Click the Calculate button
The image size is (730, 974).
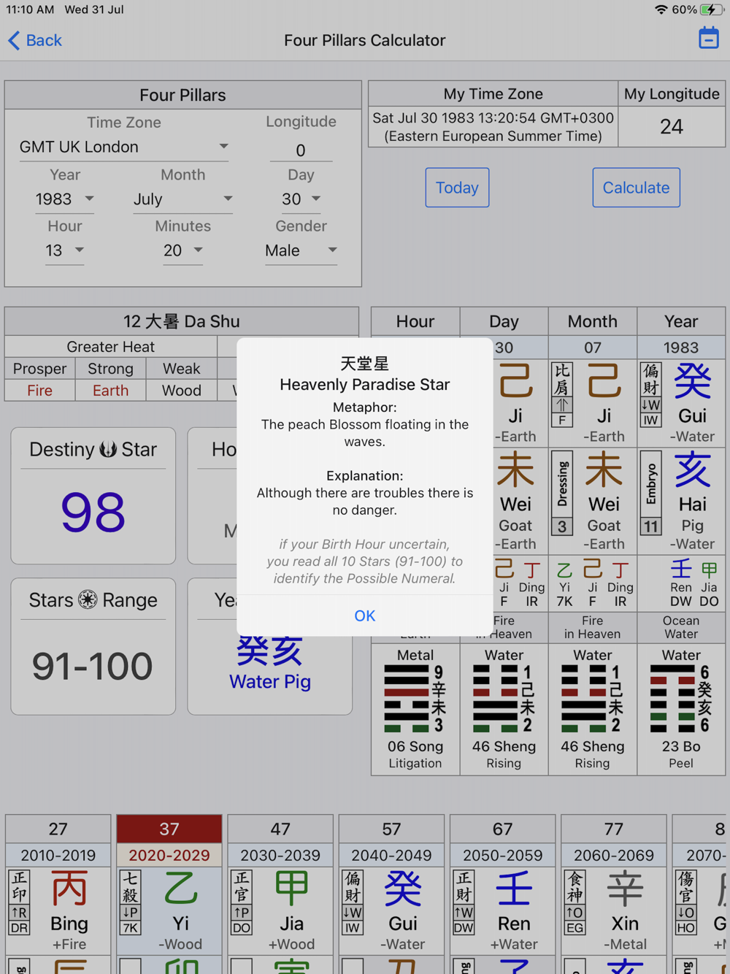(x=636, y=188)
